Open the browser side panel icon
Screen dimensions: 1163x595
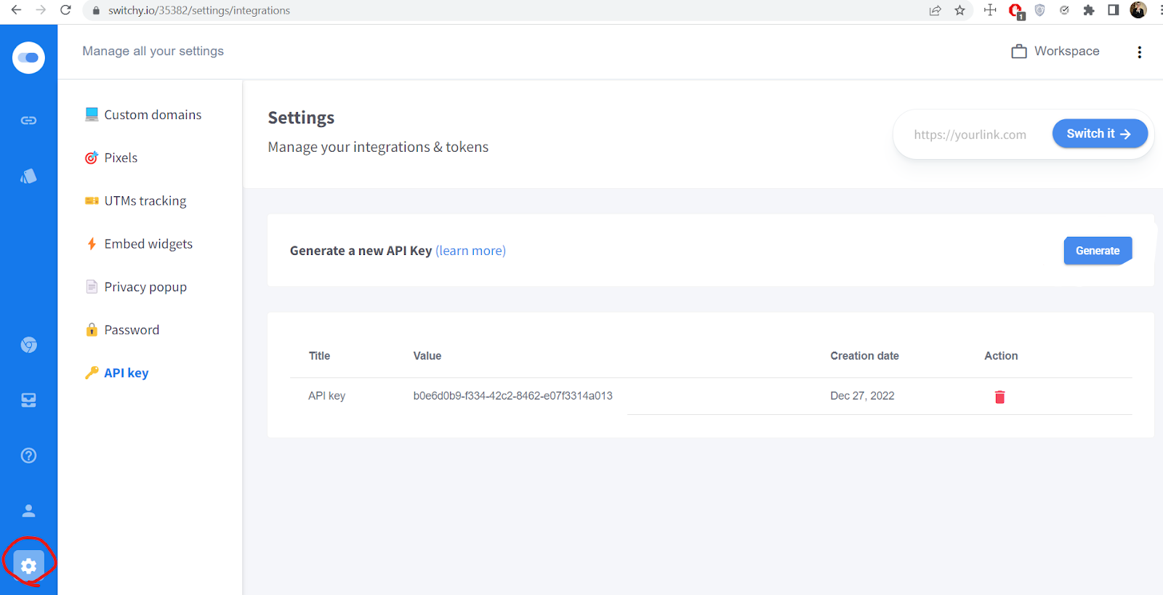1113,10
